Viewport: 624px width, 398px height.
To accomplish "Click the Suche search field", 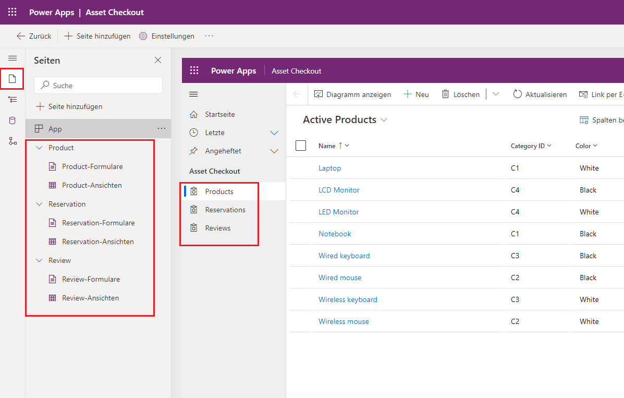I will (98, 86).
